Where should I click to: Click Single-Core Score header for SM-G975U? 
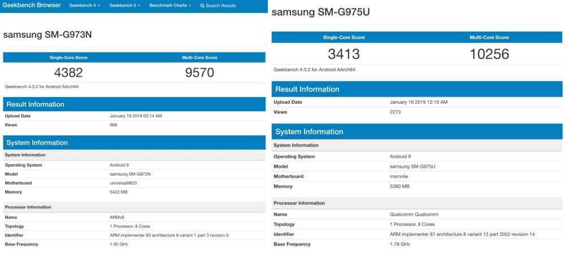click(344, 37)
